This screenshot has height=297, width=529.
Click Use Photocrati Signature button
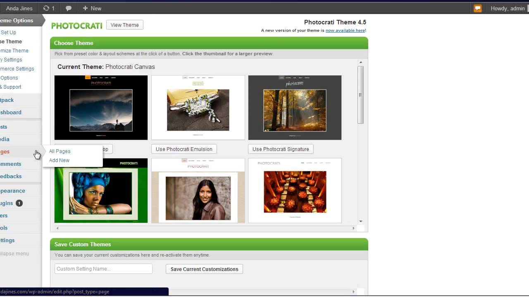[x=281, y=149]
